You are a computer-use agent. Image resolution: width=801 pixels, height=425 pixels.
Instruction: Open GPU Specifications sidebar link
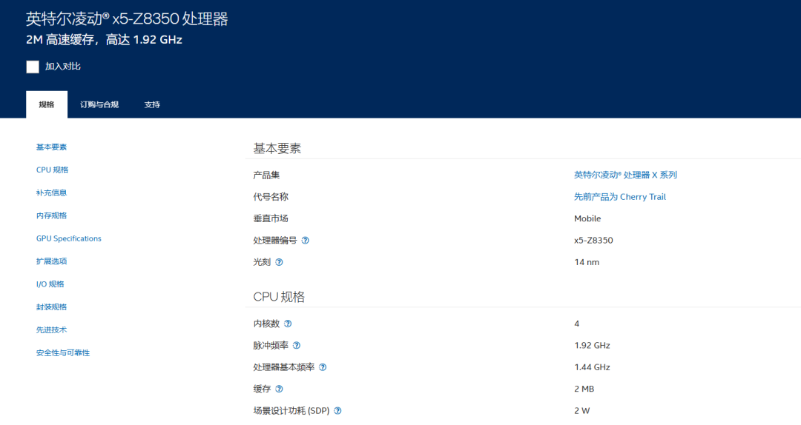(69, 238)
